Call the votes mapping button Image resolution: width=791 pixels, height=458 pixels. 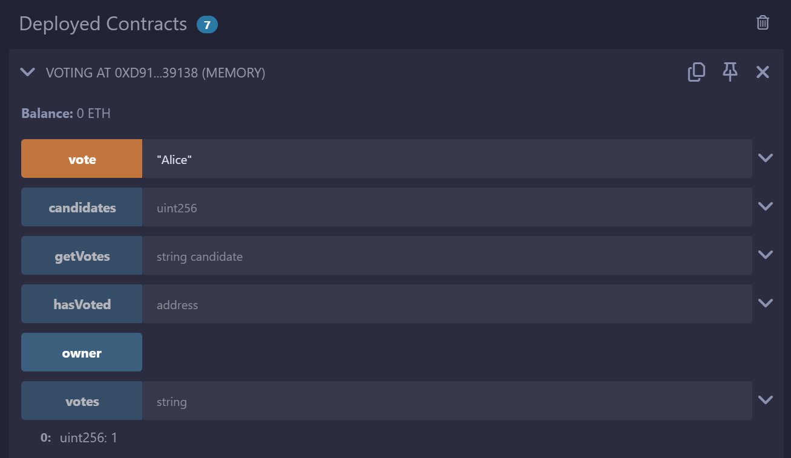(82, 401)
